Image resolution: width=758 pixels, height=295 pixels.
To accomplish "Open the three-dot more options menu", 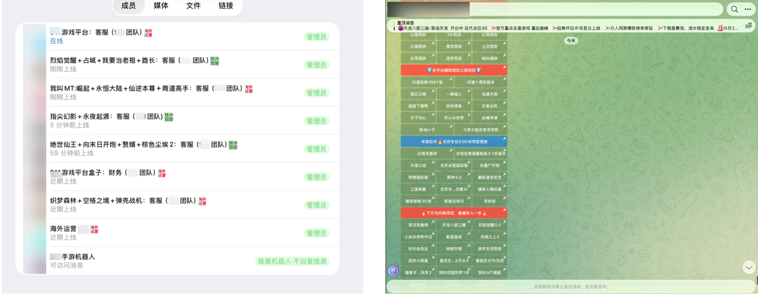I will (x=748, y=9).
